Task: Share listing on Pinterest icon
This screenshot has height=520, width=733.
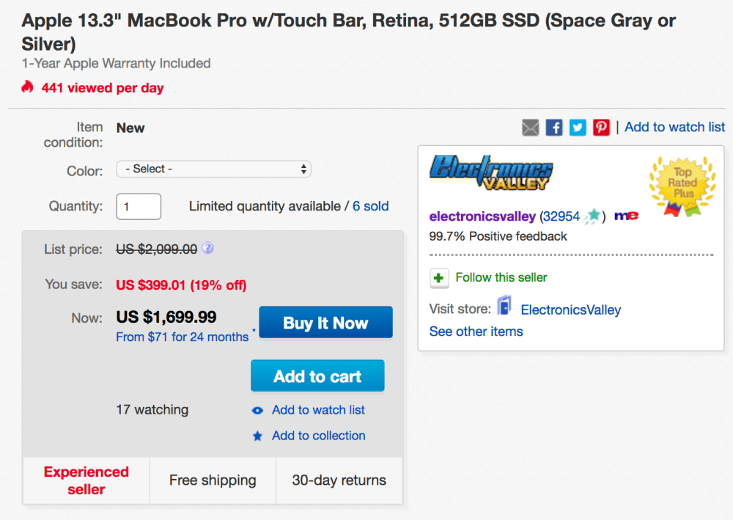Action: click(x=601, y=128)
